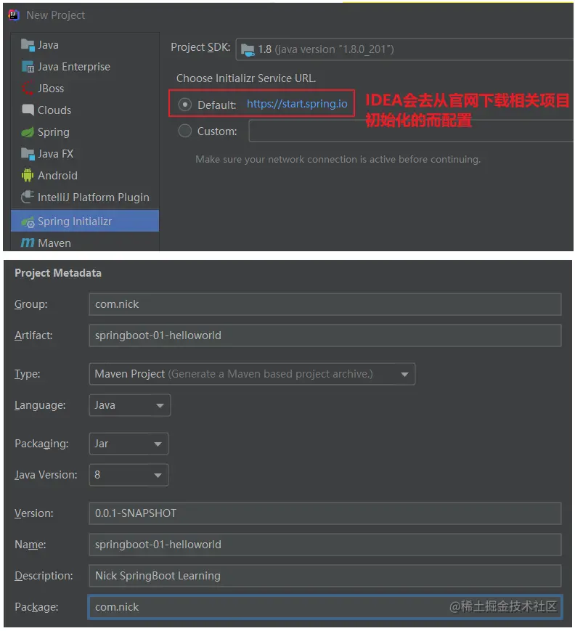
Task: Choose IntelliJ Platform Plugin project type
Action: pos(94,198)
